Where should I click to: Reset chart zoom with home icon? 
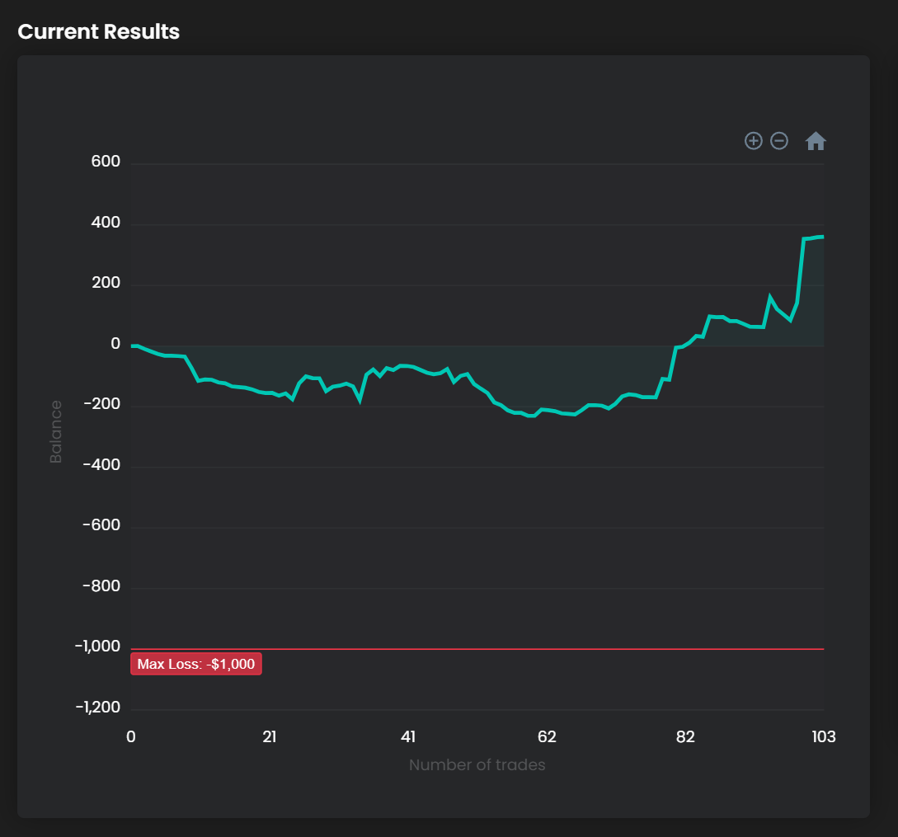tap(816, 141)
